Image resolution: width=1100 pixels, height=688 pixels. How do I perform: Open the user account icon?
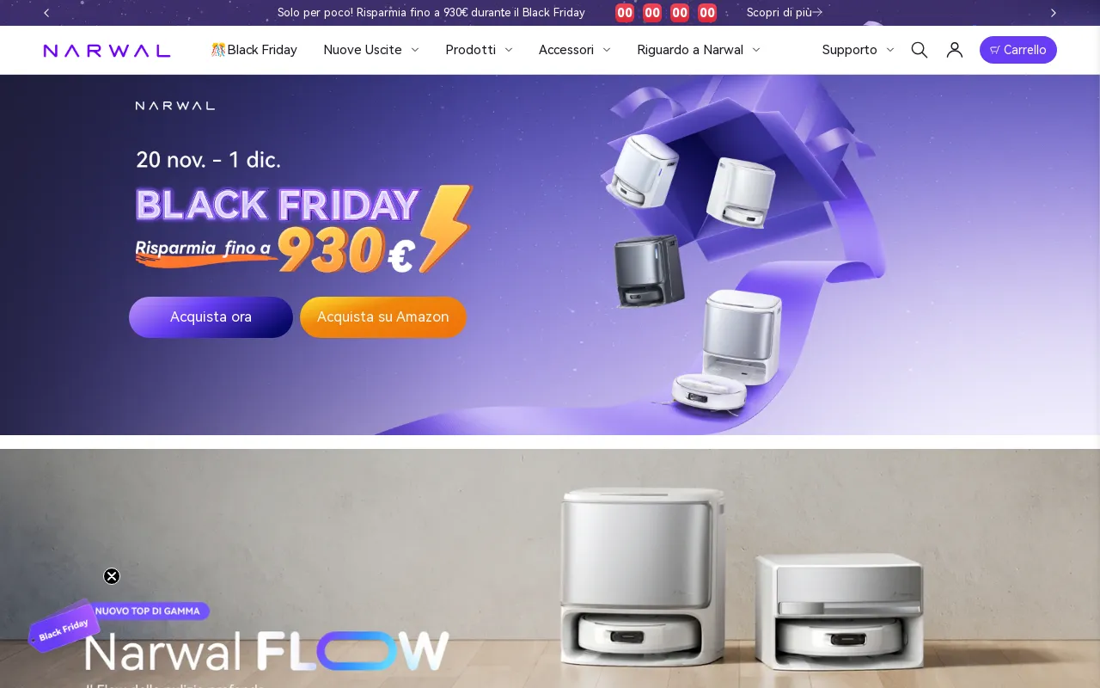click(x=954, y=50)
